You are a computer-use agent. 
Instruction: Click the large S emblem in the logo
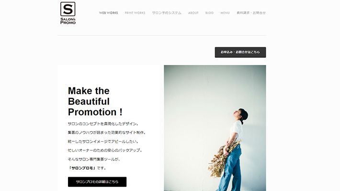coord(68,9)
